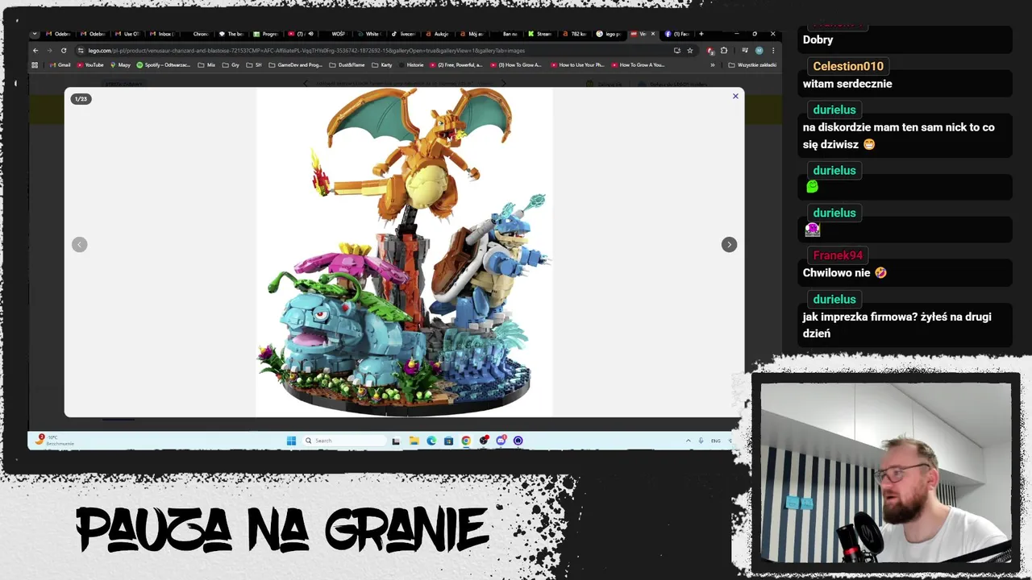
Task: Click chat message 'witam serdecznie'
Action: coord(847,84)
